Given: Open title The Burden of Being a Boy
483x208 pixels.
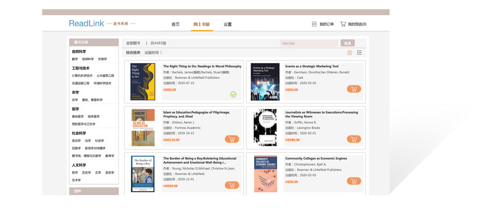Looking at the screenshot, I should click(200, 160).
